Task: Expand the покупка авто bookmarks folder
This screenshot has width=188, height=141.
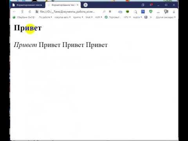Action: 62,17
